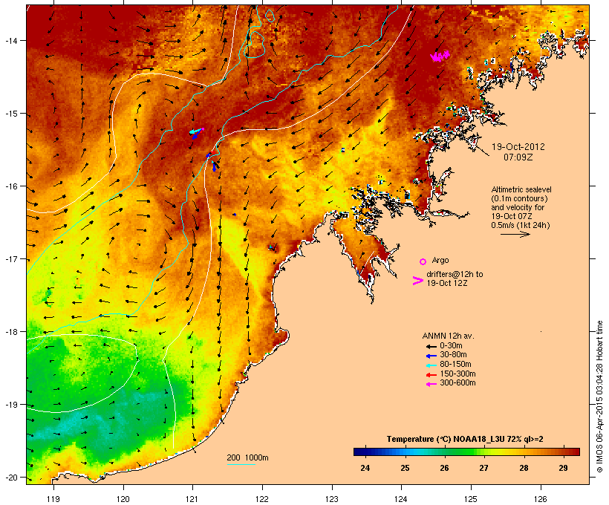Click the '30-80m' depth label

tap(453, 355)
